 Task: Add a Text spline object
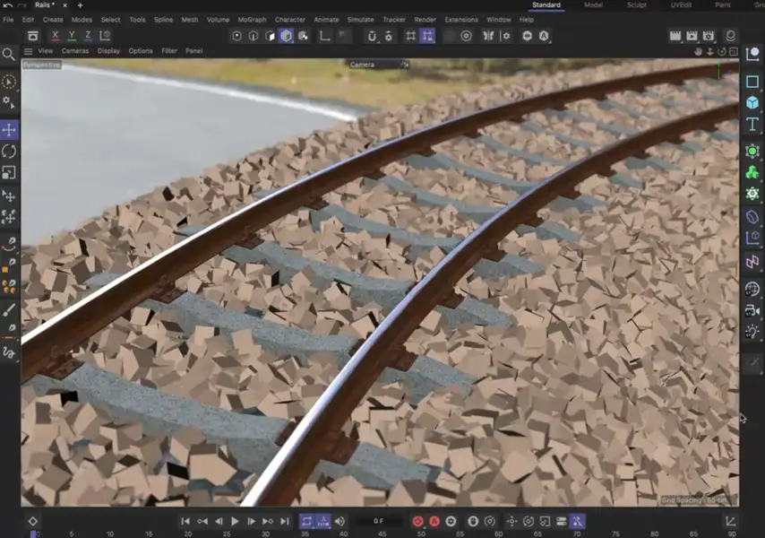click(752, 125)
